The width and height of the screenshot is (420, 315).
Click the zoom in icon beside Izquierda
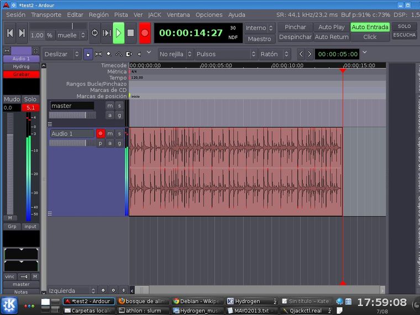[114, 290]
